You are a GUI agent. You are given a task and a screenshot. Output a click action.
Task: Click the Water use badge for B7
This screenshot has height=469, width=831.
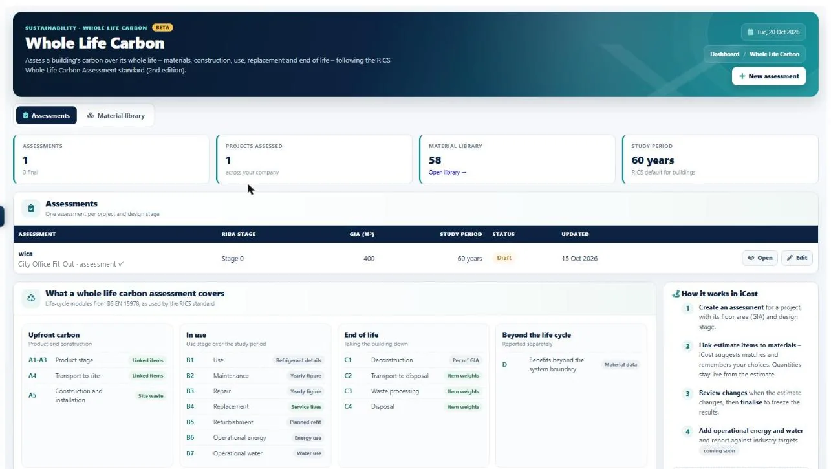[309, 453]
